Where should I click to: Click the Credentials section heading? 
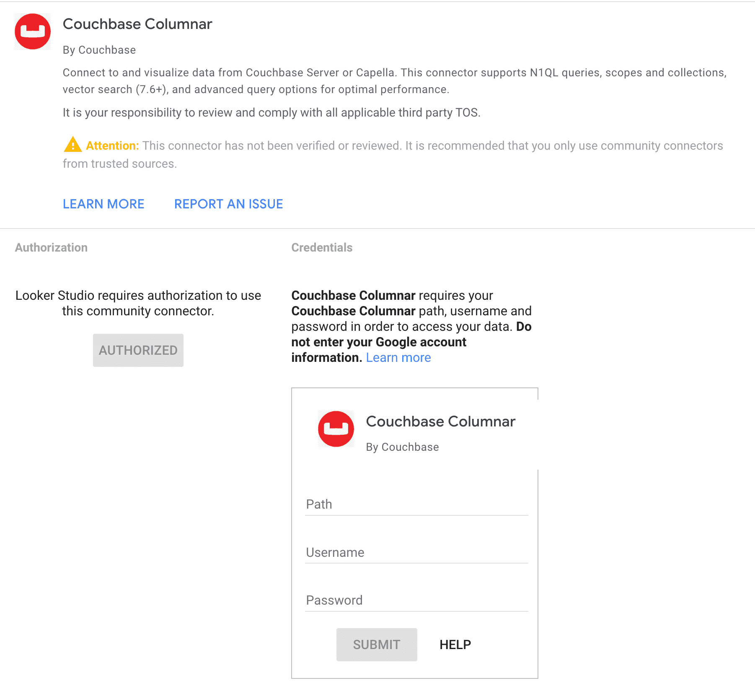[x=321, y=247]
